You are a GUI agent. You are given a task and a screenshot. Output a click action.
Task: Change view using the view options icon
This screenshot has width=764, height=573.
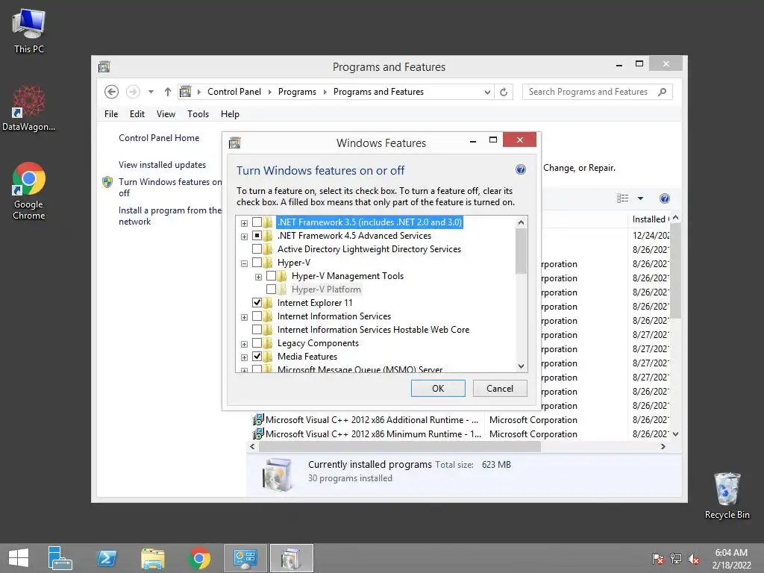623,198
